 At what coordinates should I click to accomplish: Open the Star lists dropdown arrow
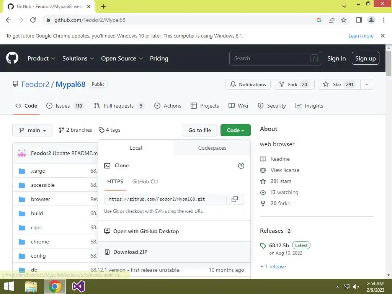[367, 85]
